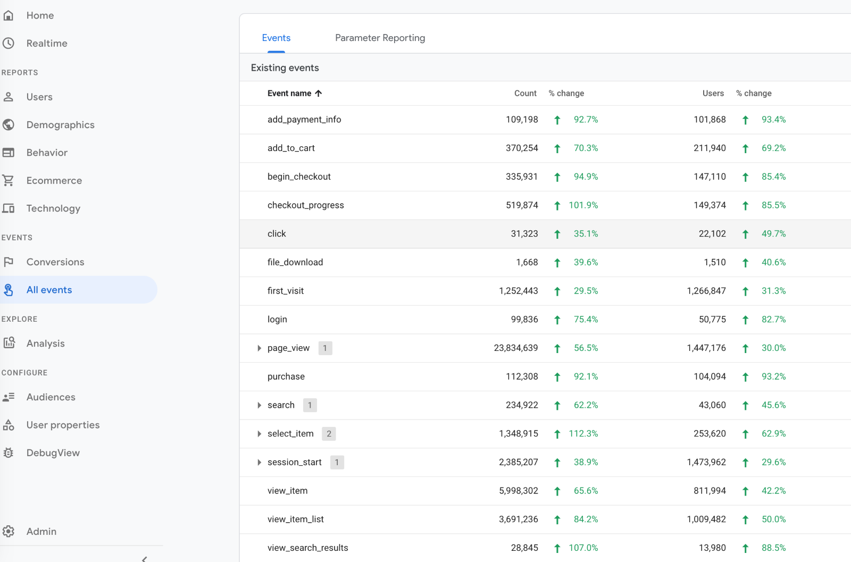This screenshot has width=851, height=562.
Task: Open the Realtime report
Action: coord(47,43)
